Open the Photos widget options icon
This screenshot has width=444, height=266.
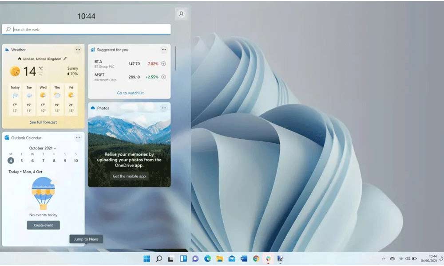(164, 108)
